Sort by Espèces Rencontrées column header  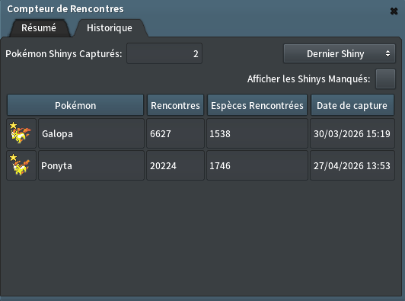pyautogui.click(x=257, y=105)
